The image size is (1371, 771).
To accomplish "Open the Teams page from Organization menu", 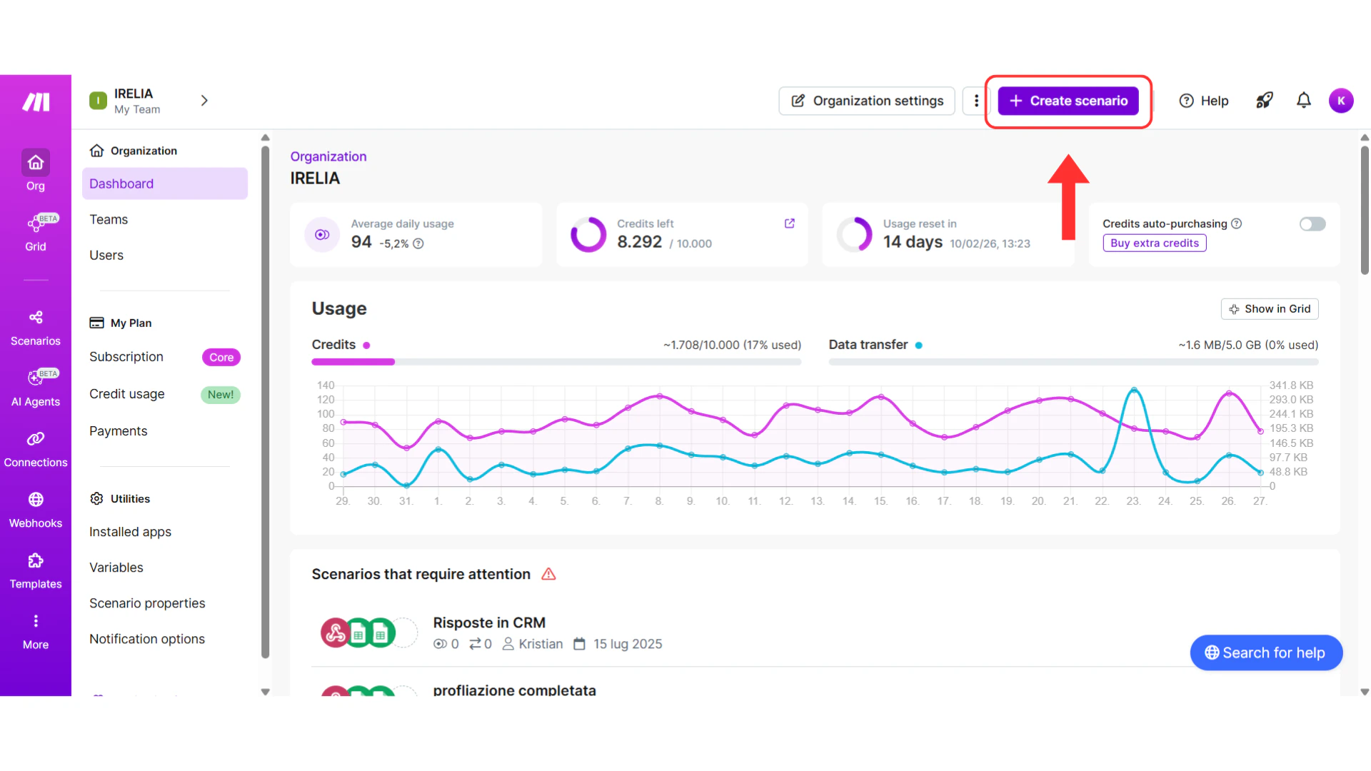I will click(x=109, y=219).
